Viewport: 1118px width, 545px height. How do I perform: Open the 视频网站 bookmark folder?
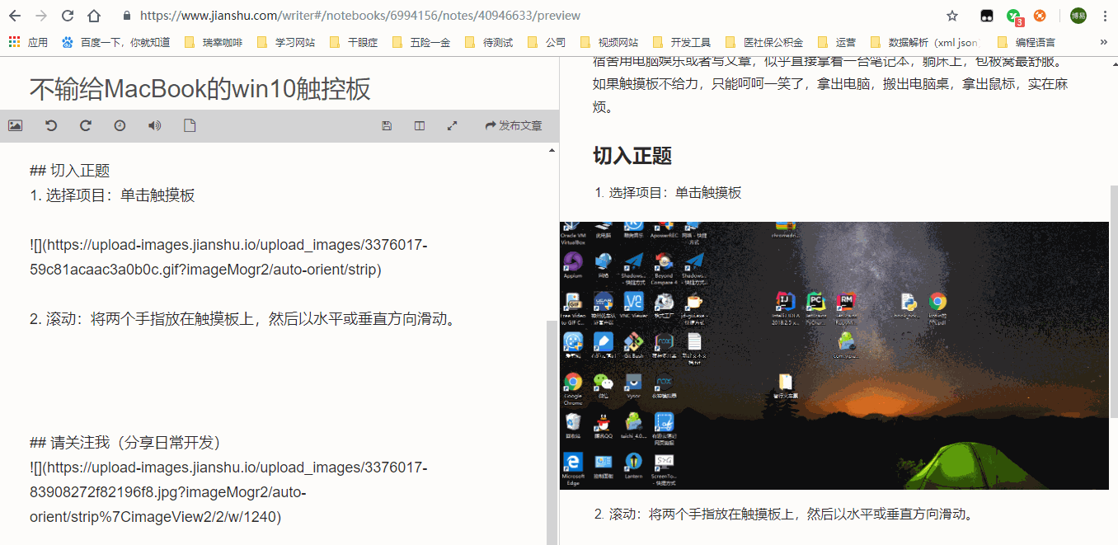pos(609,42)
